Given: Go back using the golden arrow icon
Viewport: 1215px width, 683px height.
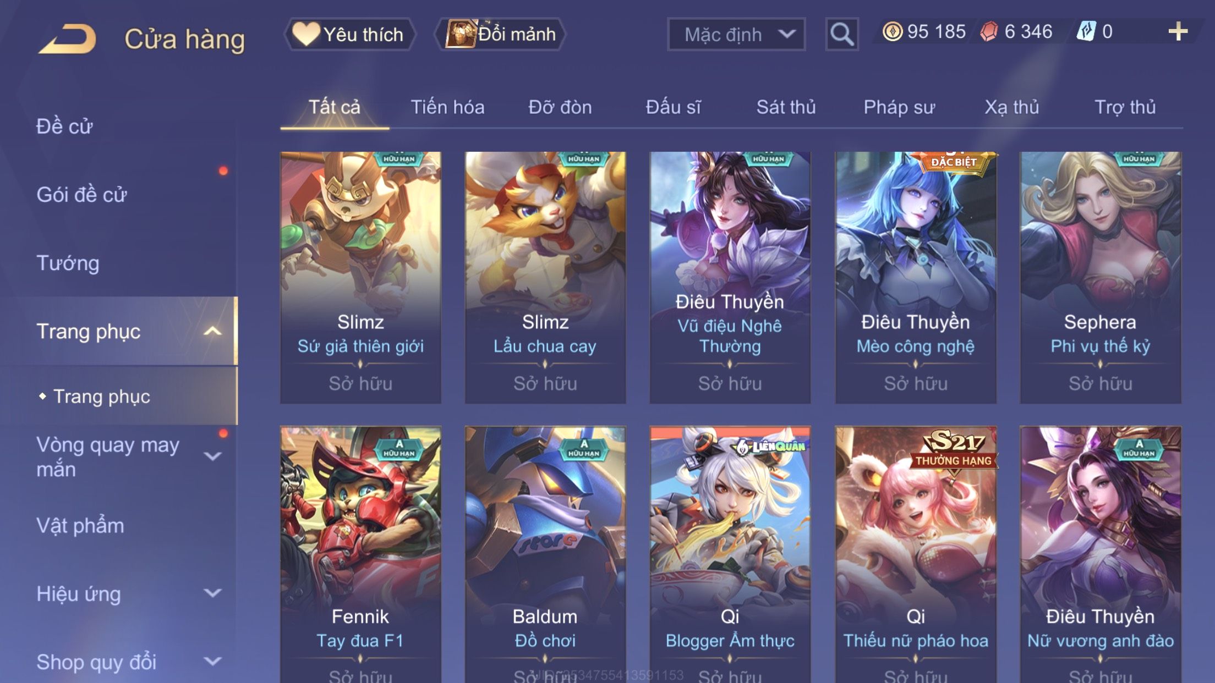Looking at the screenshot, I should pos(67,38).
